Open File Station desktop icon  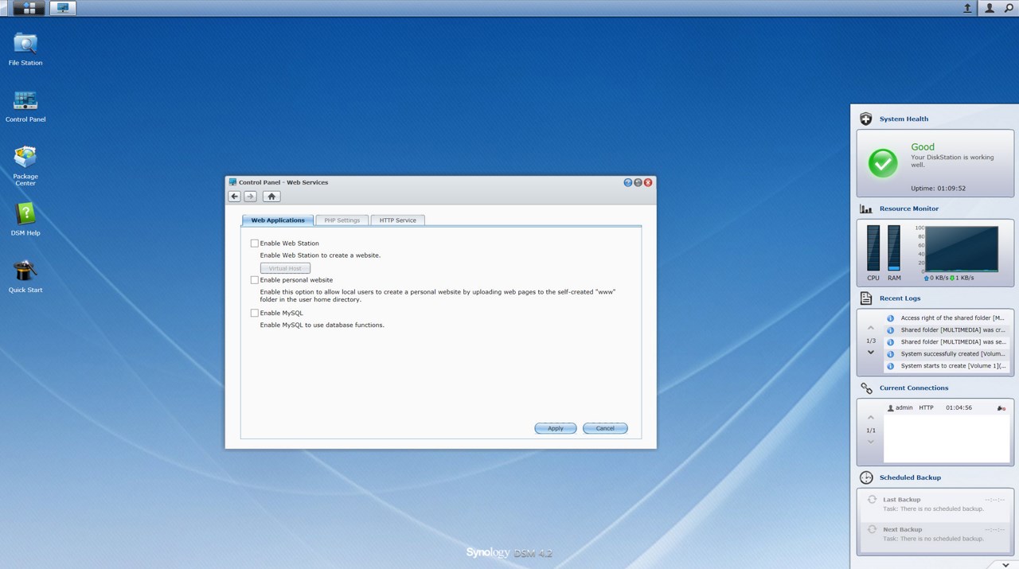(25, 49)
